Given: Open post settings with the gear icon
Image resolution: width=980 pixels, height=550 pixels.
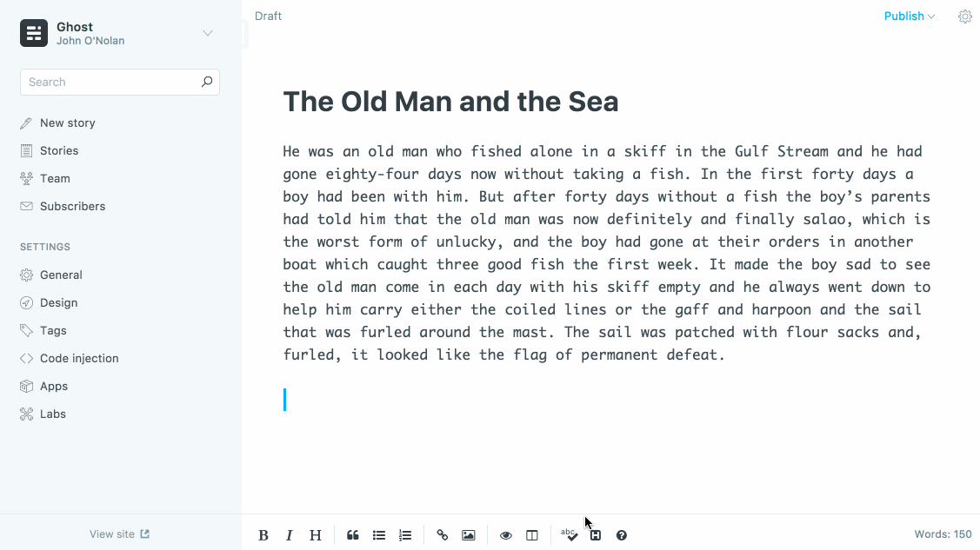Looking at the screenshot, I should click(x=965, y=16).
